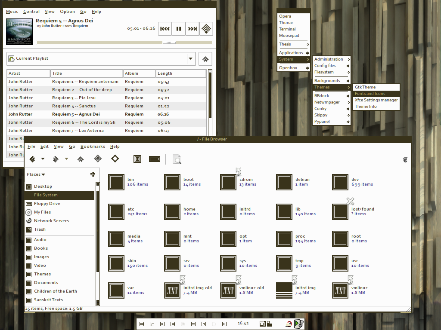Screen dimensions: 441x330
Task: Select Floppy Drive in Places sidebar
Action: (60, 203)
